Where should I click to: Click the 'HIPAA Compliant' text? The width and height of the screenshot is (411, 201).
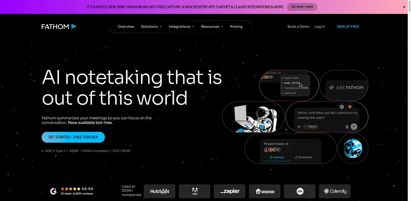[x=95, y=151]
